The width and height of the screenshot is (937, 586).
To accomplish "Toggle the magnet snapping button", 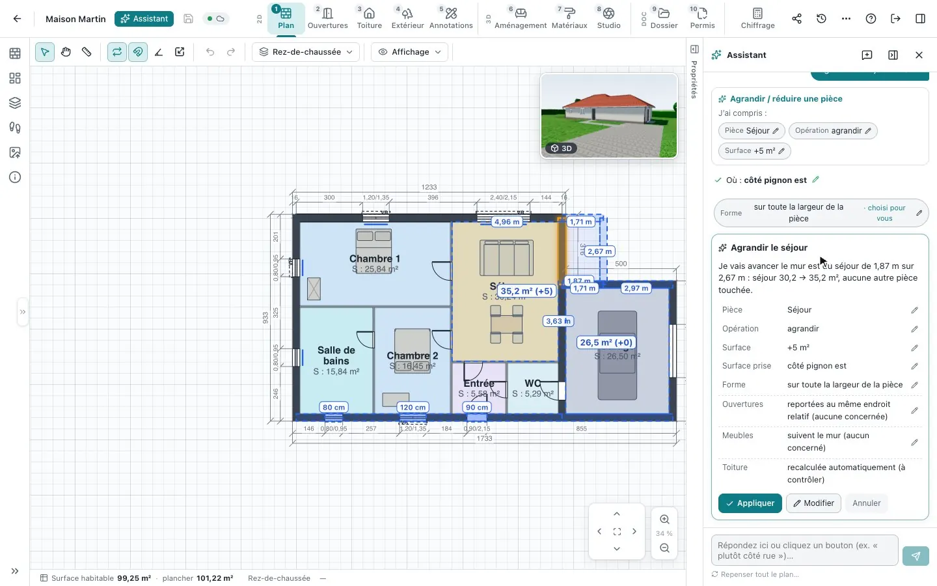I will (138, 52).
